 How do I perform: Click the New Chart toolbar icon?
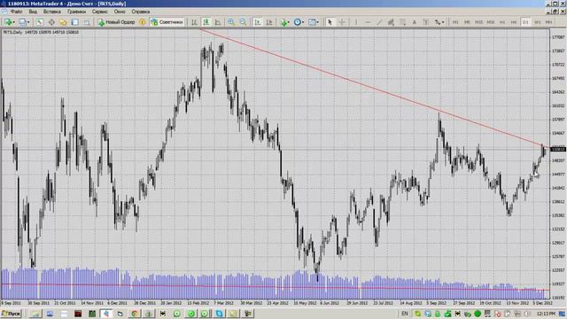(8, 22)
